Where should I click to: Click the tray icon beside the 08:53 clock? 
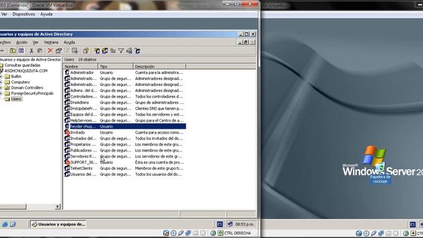(x=230, y=224)
